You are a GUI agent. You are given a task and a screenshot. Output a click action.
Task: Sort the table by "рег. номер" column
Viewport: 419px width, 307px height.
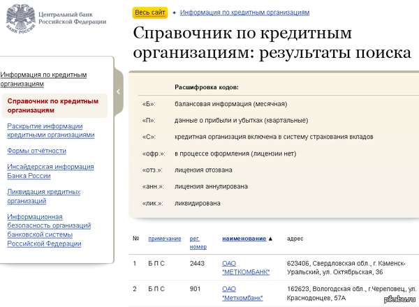[199, 242]
